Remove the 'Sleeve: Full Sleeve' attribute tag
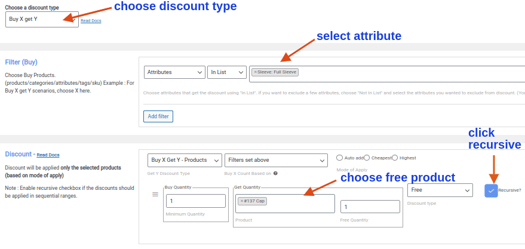The image size is (525, 249). [255, 72]
